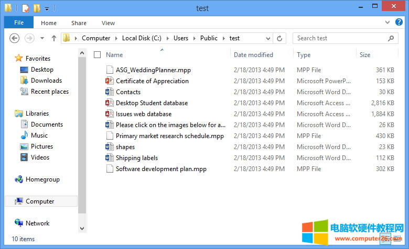Click the Public breadcrumb in address bar
Image resolution: width=409 pixels, height=249 pixels.
(209, 38)
